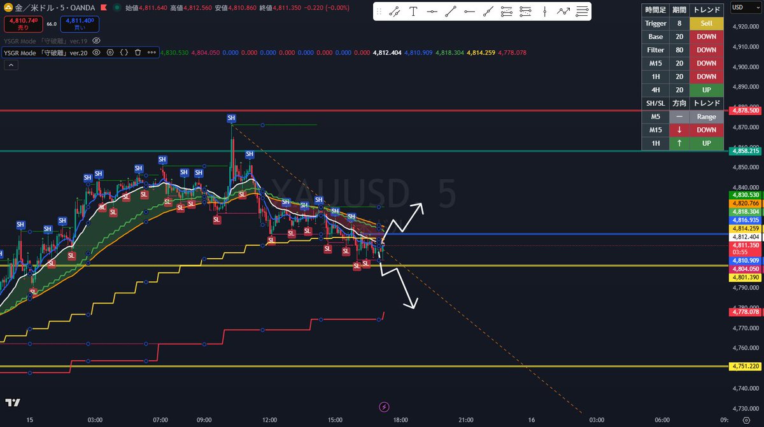Viewport: 764px width, 427px height.
Task: Open settings for YSGR Mode ver.20
Action: coord(110,53)
